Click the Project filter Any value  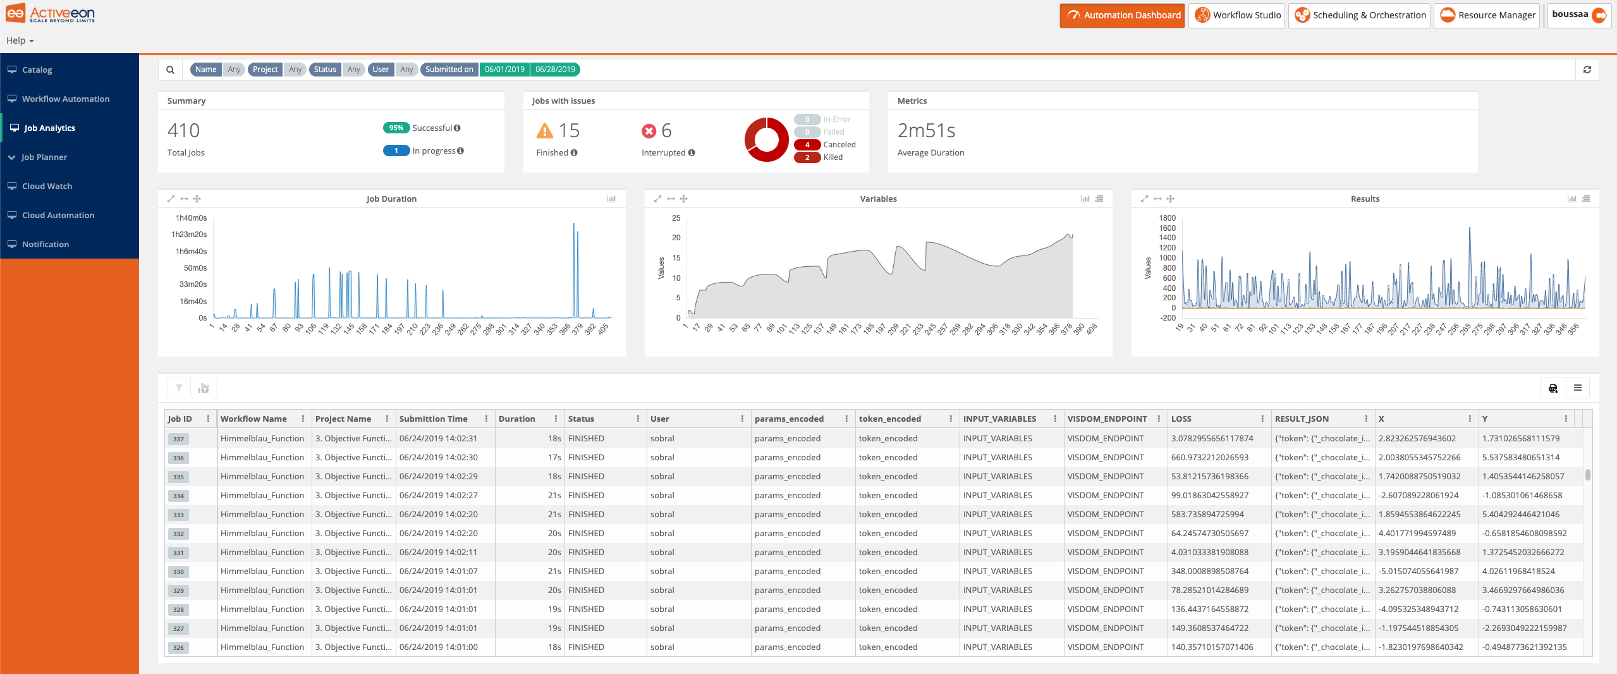tap(295, 70)
